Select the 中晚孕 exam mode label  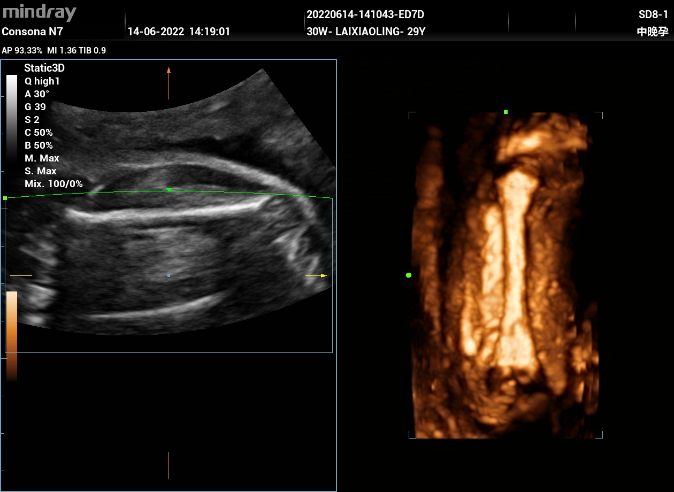652,32
